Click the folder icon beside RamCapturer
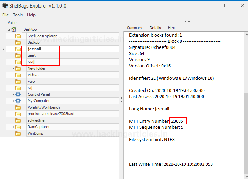Viewport: 248px width, 179px height. [x=18, y=127]
